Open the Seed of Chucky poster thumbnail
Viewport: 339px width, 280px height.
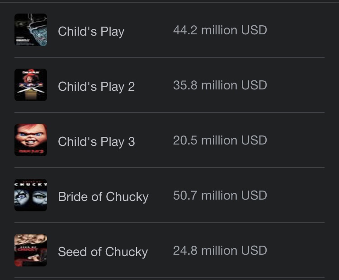(31, 250)
